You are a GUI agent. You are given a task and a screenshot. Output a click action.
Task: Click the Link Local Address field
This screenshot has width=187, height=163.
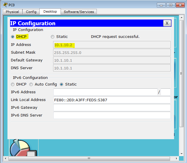point(112,100)
